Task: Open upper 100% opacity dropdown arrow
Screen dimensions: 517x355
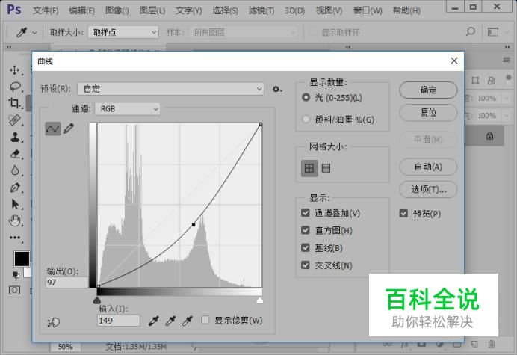Action: coord(506,98)
